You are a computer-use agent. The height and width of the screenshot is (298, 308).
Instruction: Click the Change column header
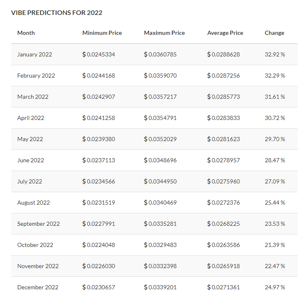click(274, 33)
